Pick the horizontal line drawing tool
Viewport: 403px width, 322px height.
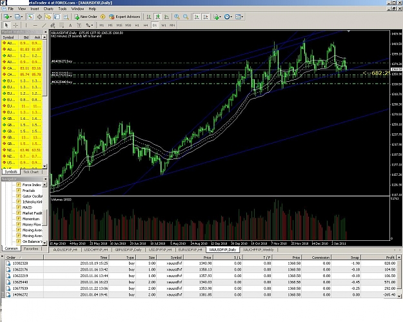35,25
